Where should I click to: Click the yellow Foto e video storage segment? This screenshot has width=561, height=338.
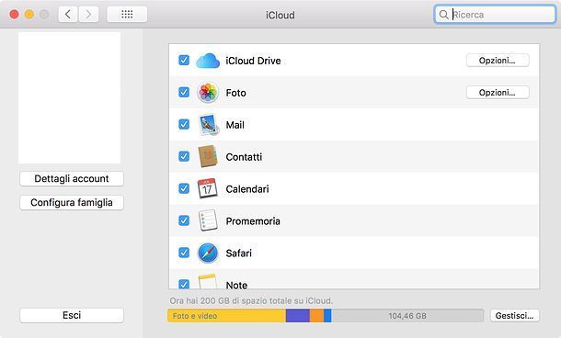click(227, 316)
